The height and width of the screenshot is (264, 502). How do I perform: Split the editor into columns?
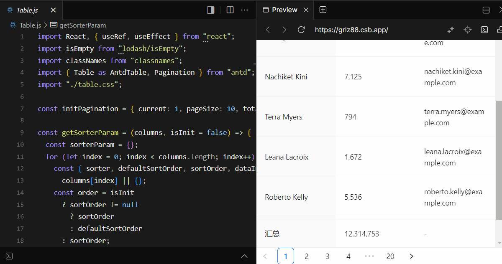tap(230, 10)
